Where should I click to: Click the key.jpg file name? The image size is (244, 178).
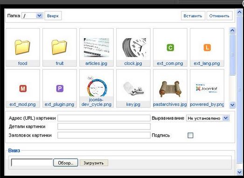pyautogui.click(x=133, y=104)
